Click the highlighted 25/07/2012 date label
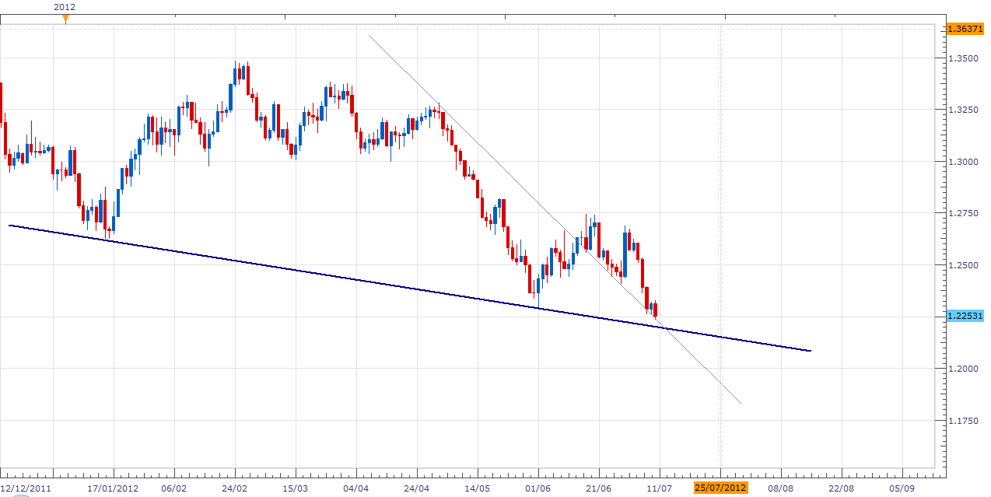The height and width of the screenshot is (497, 991). point(720,488)
